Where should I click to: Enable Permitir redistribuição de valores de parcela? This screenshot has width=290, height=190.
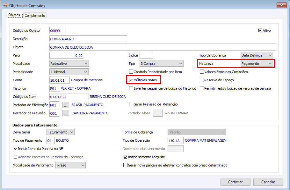click(202, 88)
